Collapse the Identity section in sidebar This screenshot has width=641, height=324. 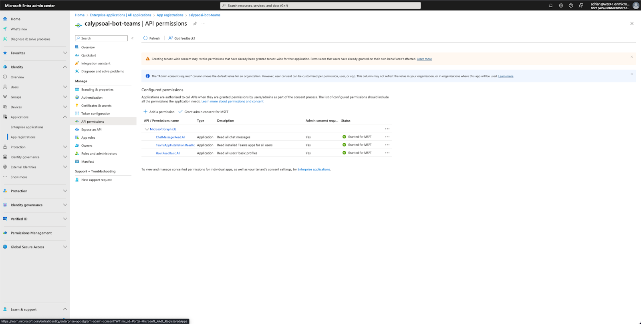coord(65,67)
